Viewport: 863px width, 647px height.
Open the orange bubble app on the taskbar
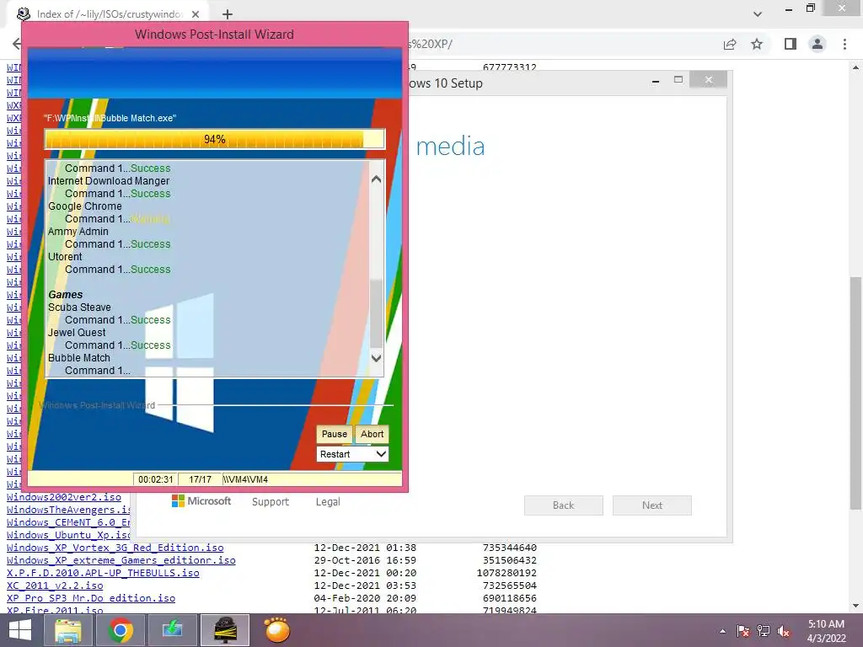276,630
